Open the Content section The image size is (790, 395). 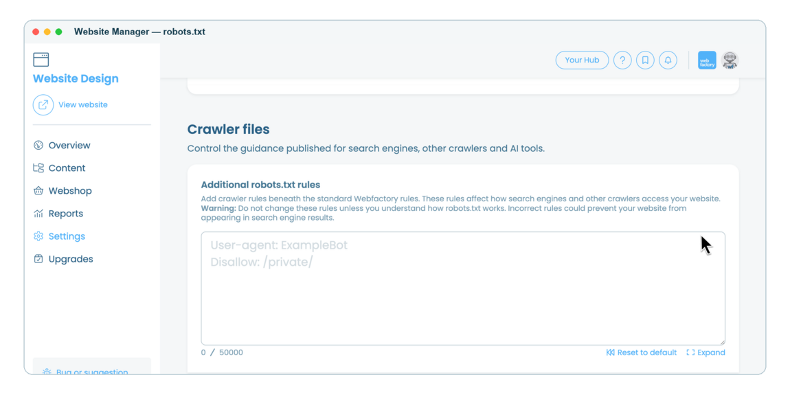[67, 168]
